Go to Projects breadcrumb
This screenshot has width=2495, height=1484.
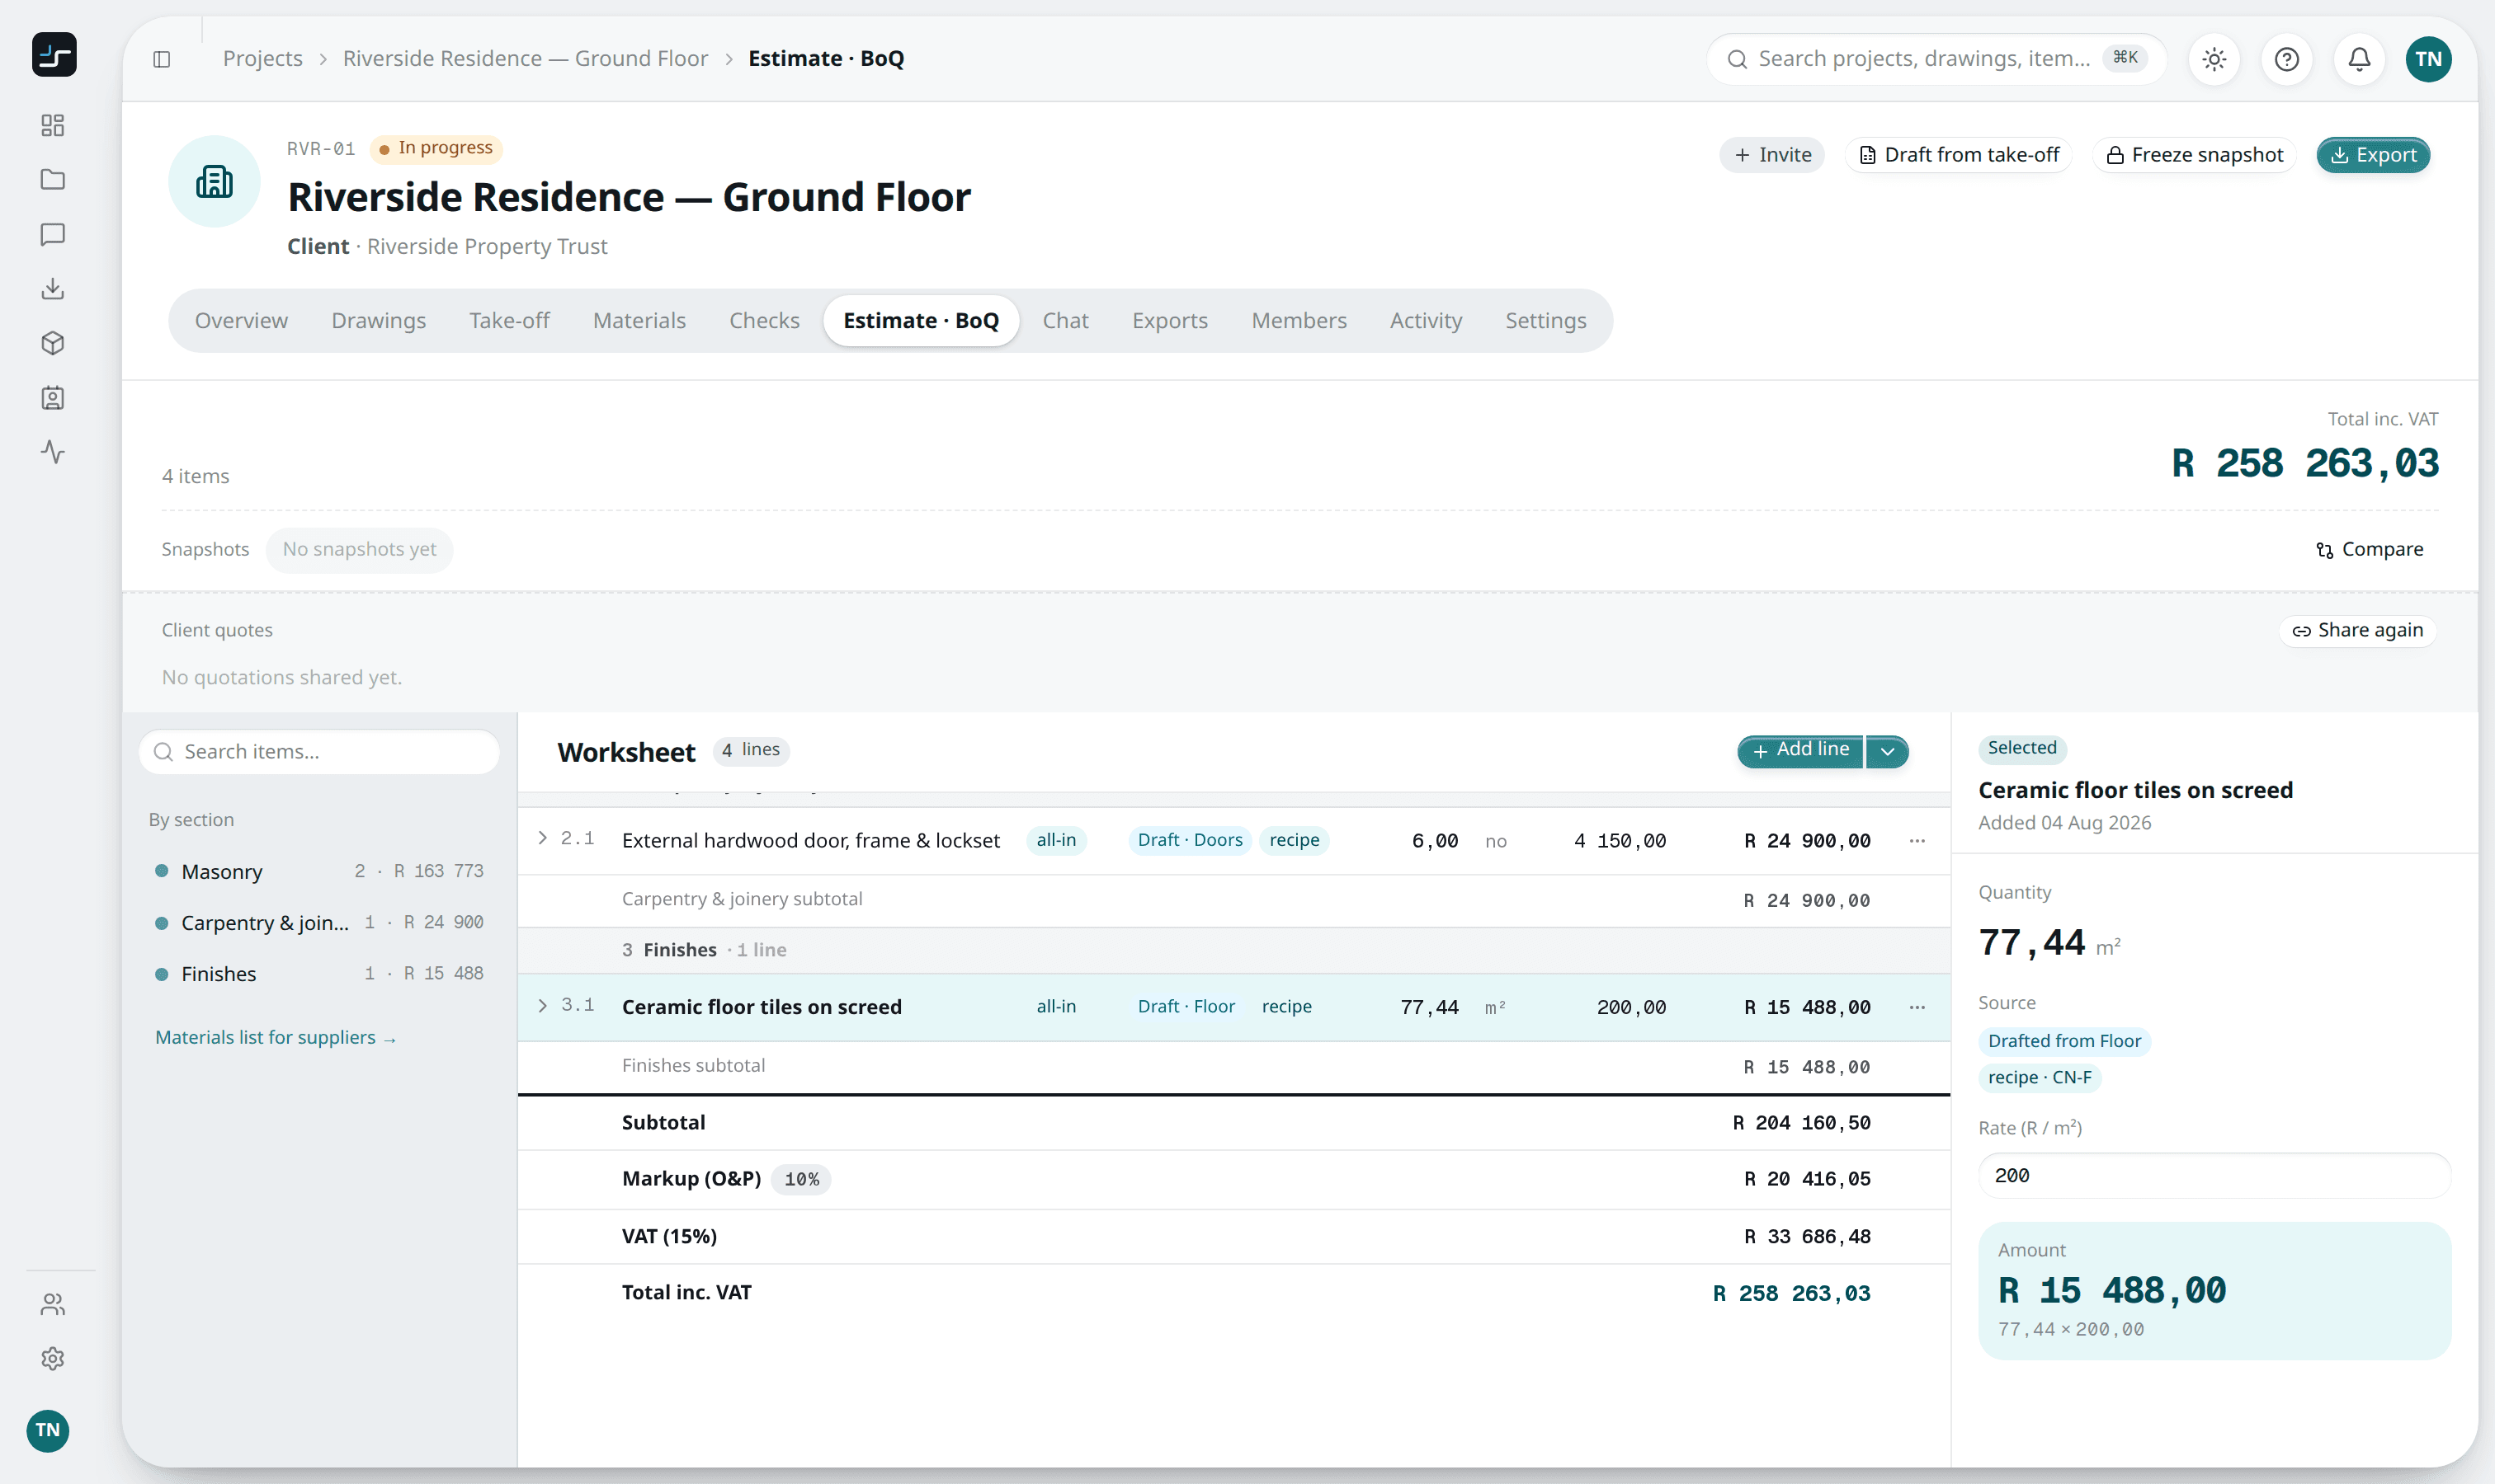(x=262, y=59)
